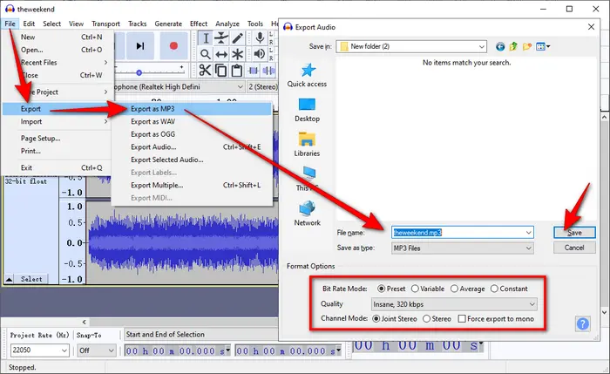
Task: Click the horizontal scrollbar left arrow
Action: click(85, 322)
